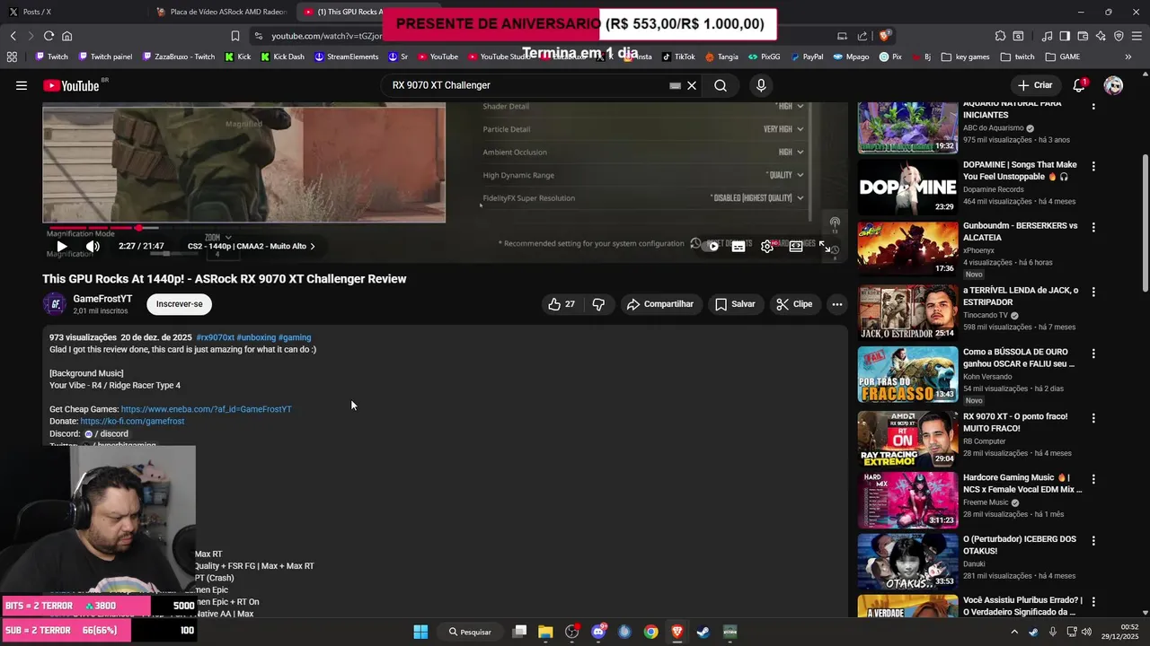This screenshot has height=646, width=1150.
Task: Open more actions ellipsis under video
Action: pos(837,304)
